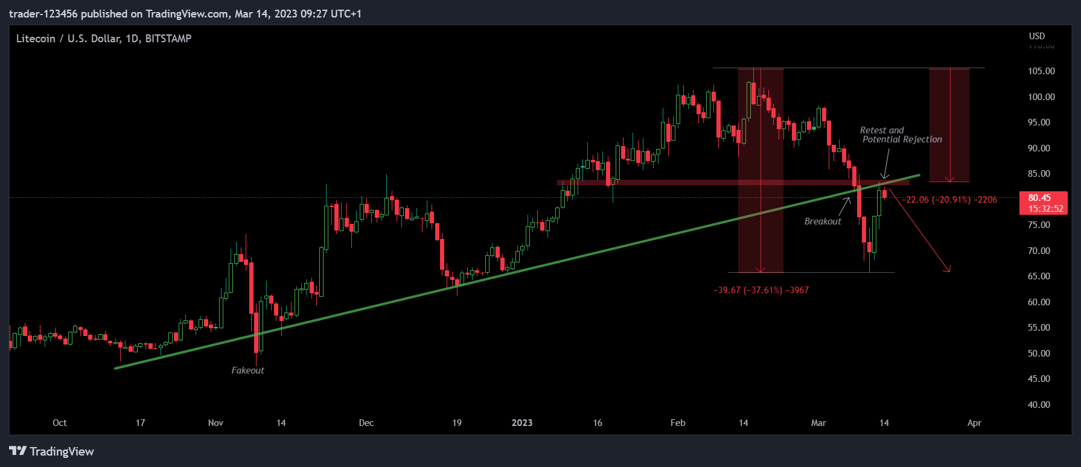Click the 'Apr' date axis label
1081x467 pixels.
tap(974, 423)
